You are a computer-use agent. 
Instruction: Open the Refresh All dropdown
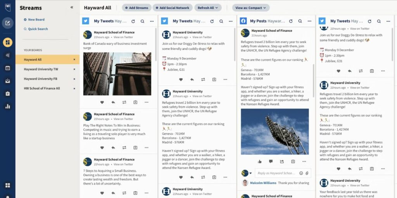[208, 8]
